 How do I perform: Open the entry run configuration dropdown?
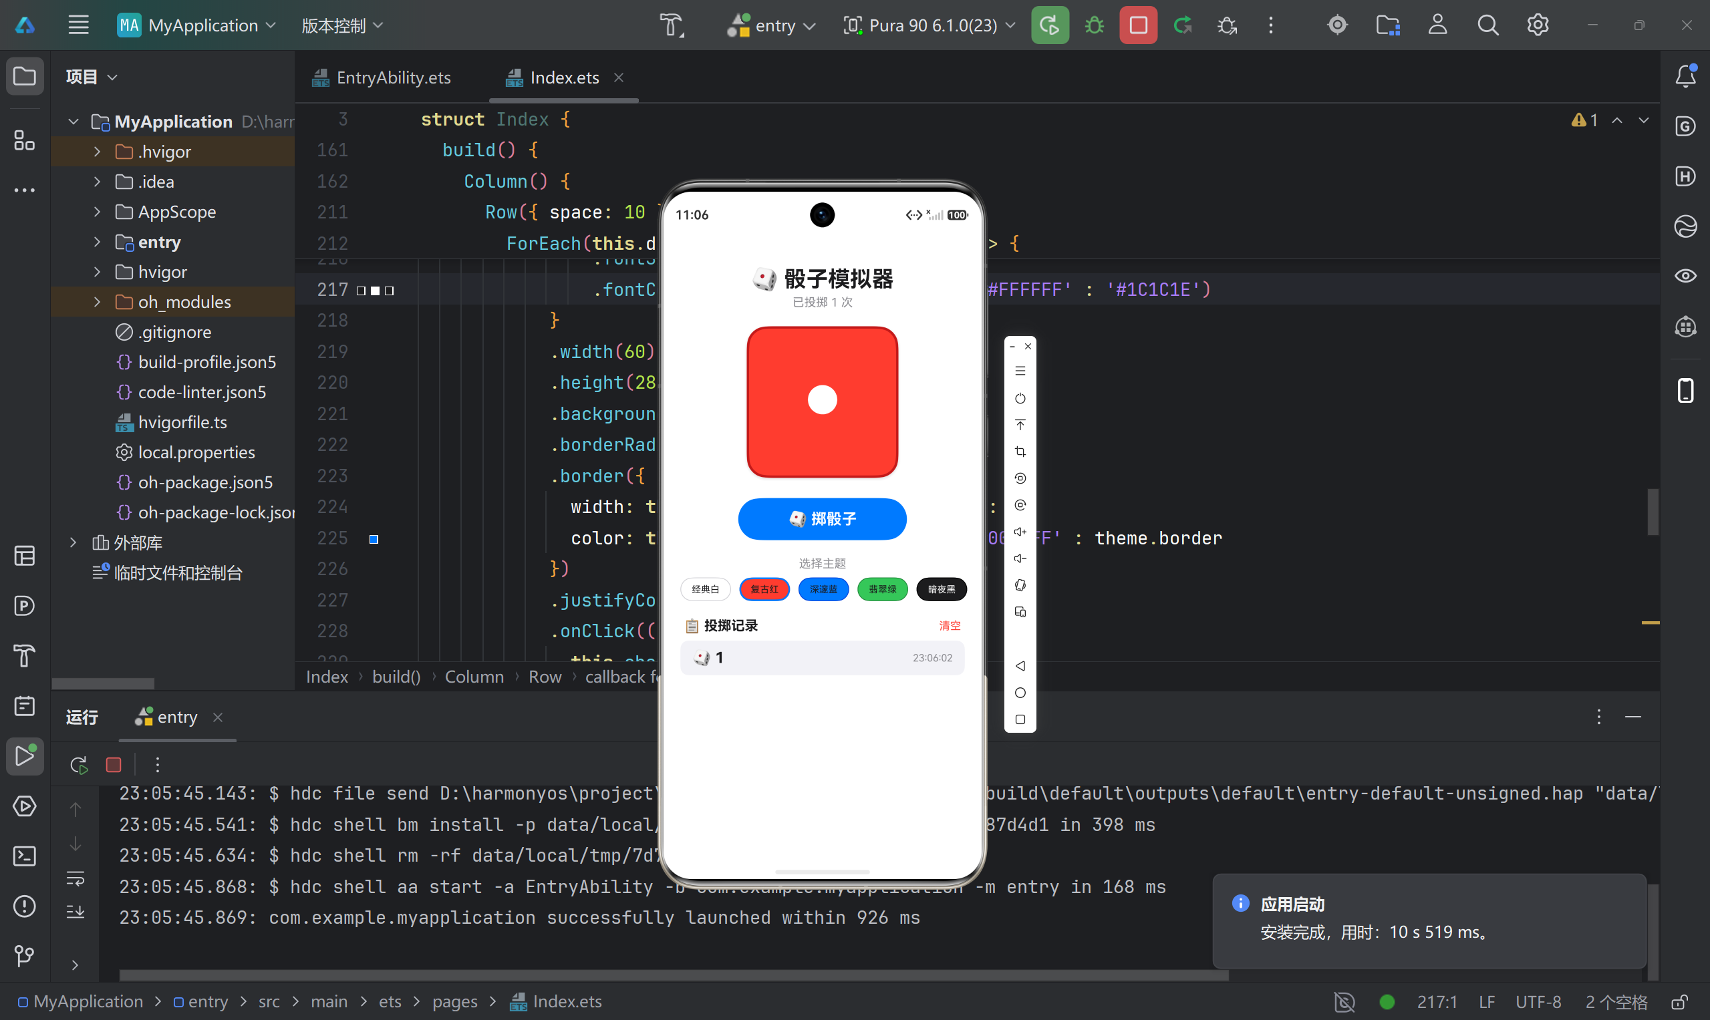(x=770, y=25)
